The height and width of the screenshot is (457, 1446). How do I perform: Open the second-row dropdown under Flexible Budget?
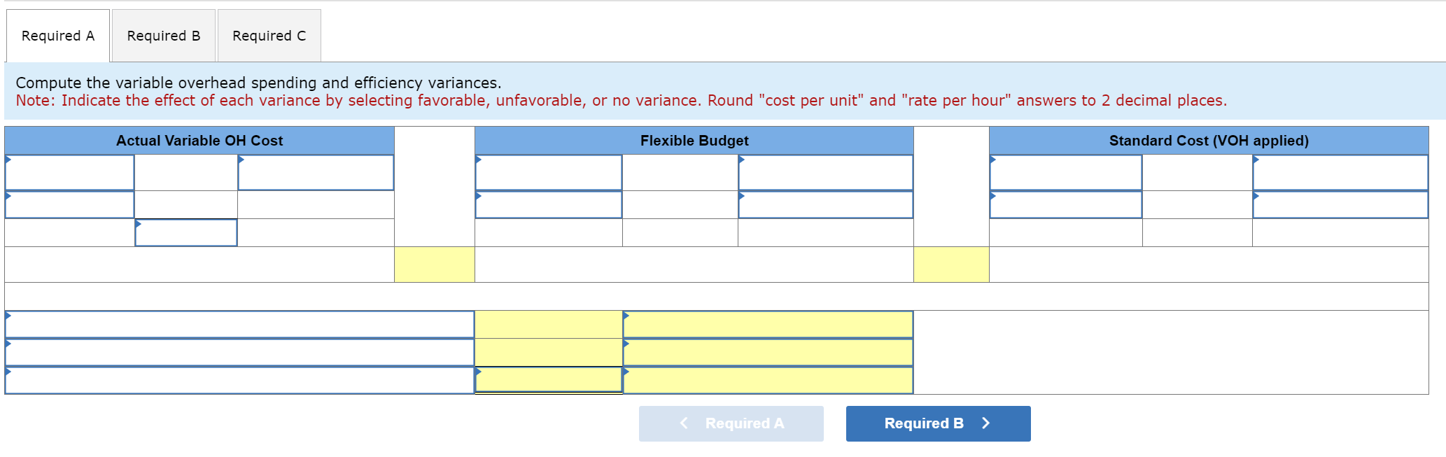[x=549, y=204]
